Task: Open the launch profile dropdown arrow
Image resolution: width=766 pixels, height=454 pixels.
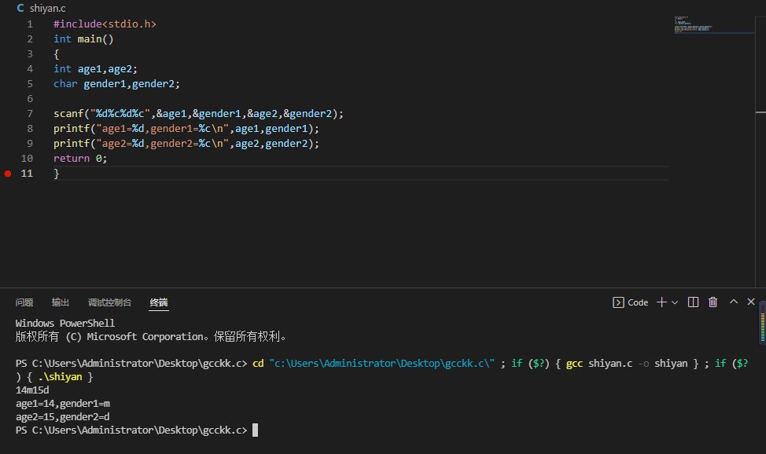Action: click(675, 302)
